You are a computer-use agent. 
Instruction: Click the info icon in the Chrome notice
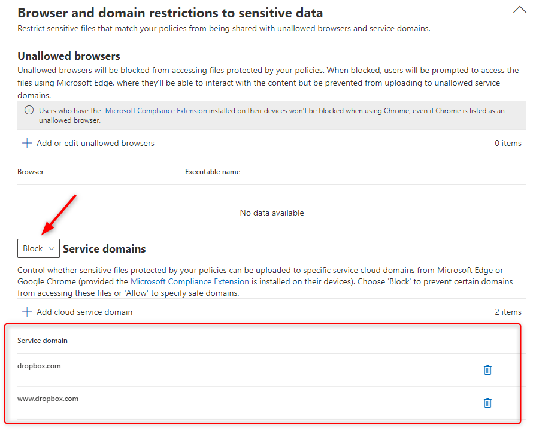click(28, 111)
